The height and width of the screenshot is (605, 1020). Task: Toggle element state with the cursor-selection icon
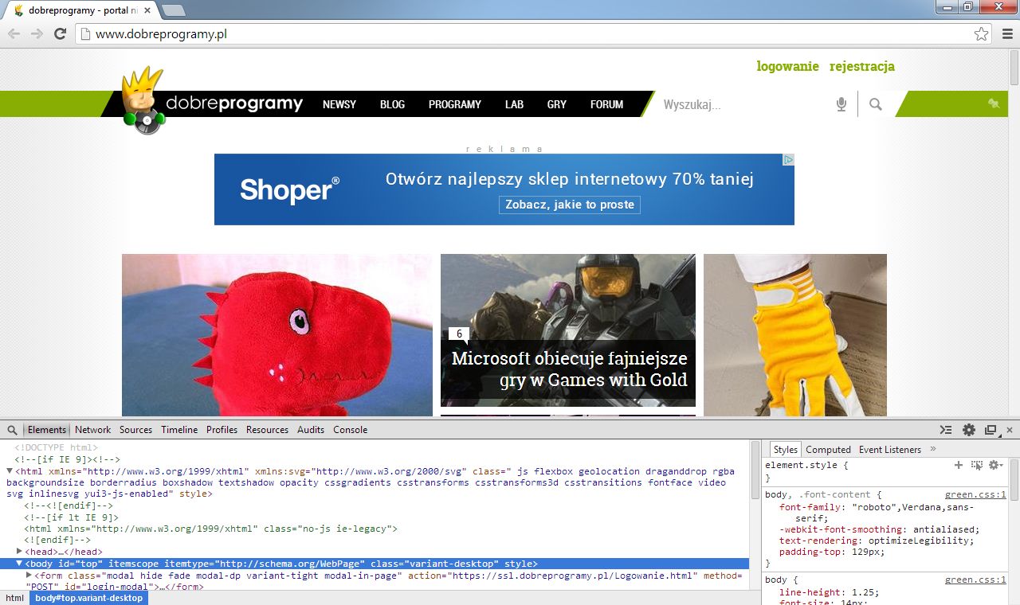coord(977,465)
